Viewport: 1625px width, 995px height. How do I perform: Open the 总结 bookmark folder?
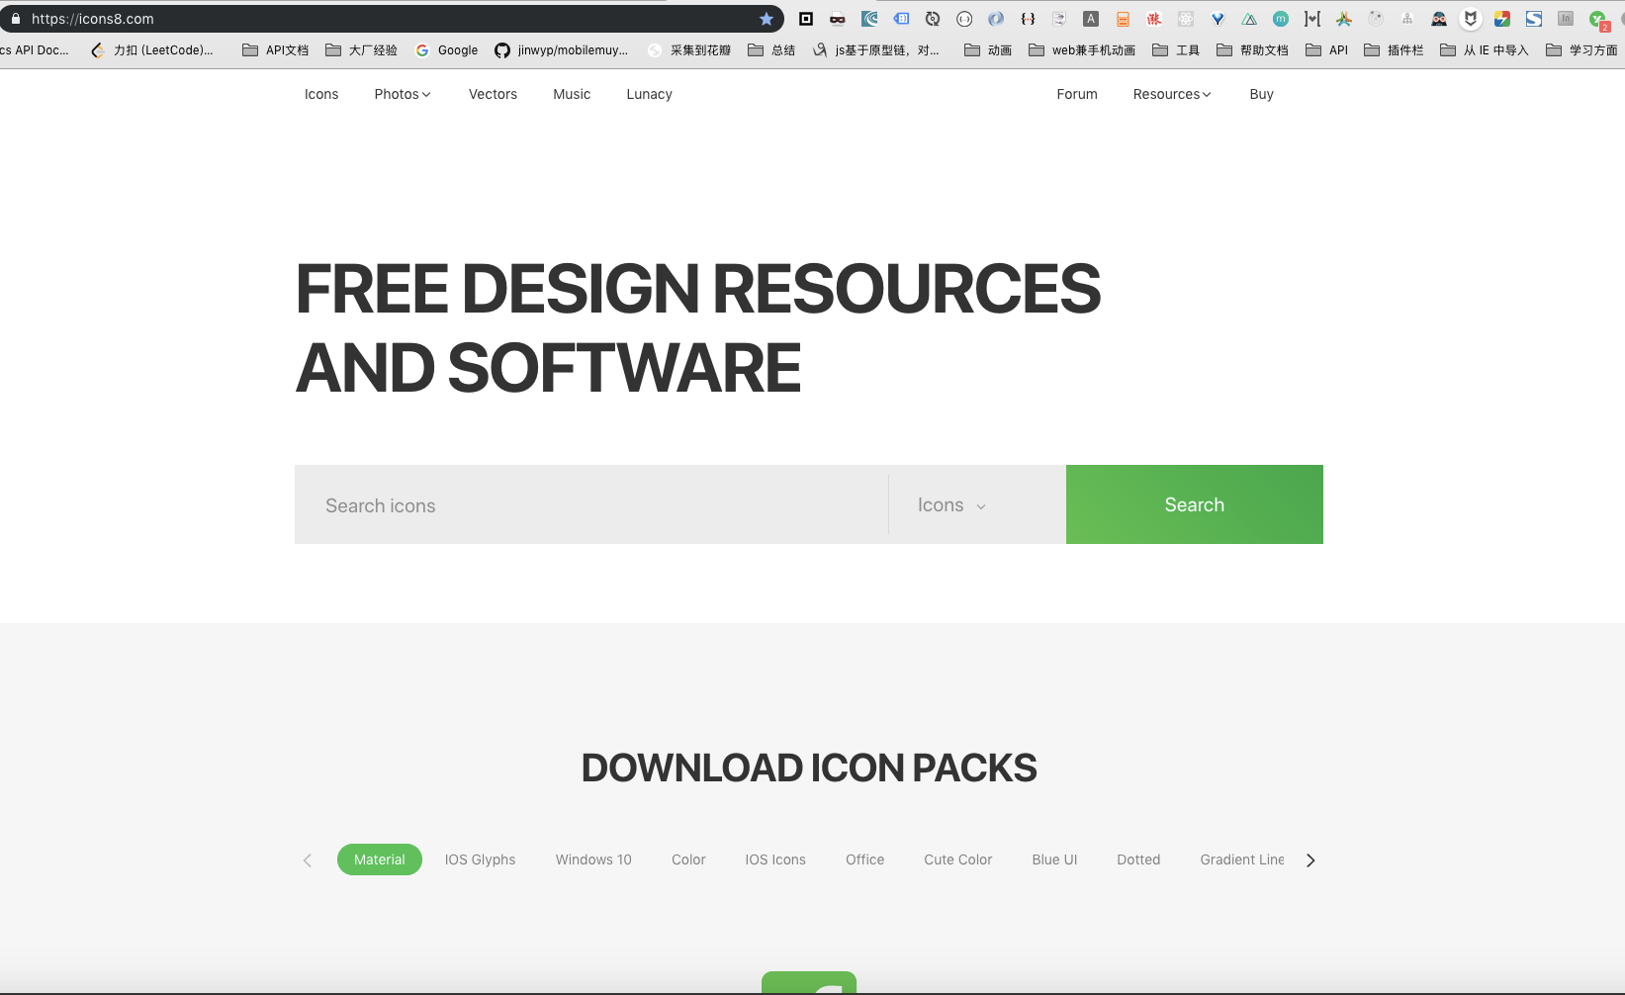point(771,50)
